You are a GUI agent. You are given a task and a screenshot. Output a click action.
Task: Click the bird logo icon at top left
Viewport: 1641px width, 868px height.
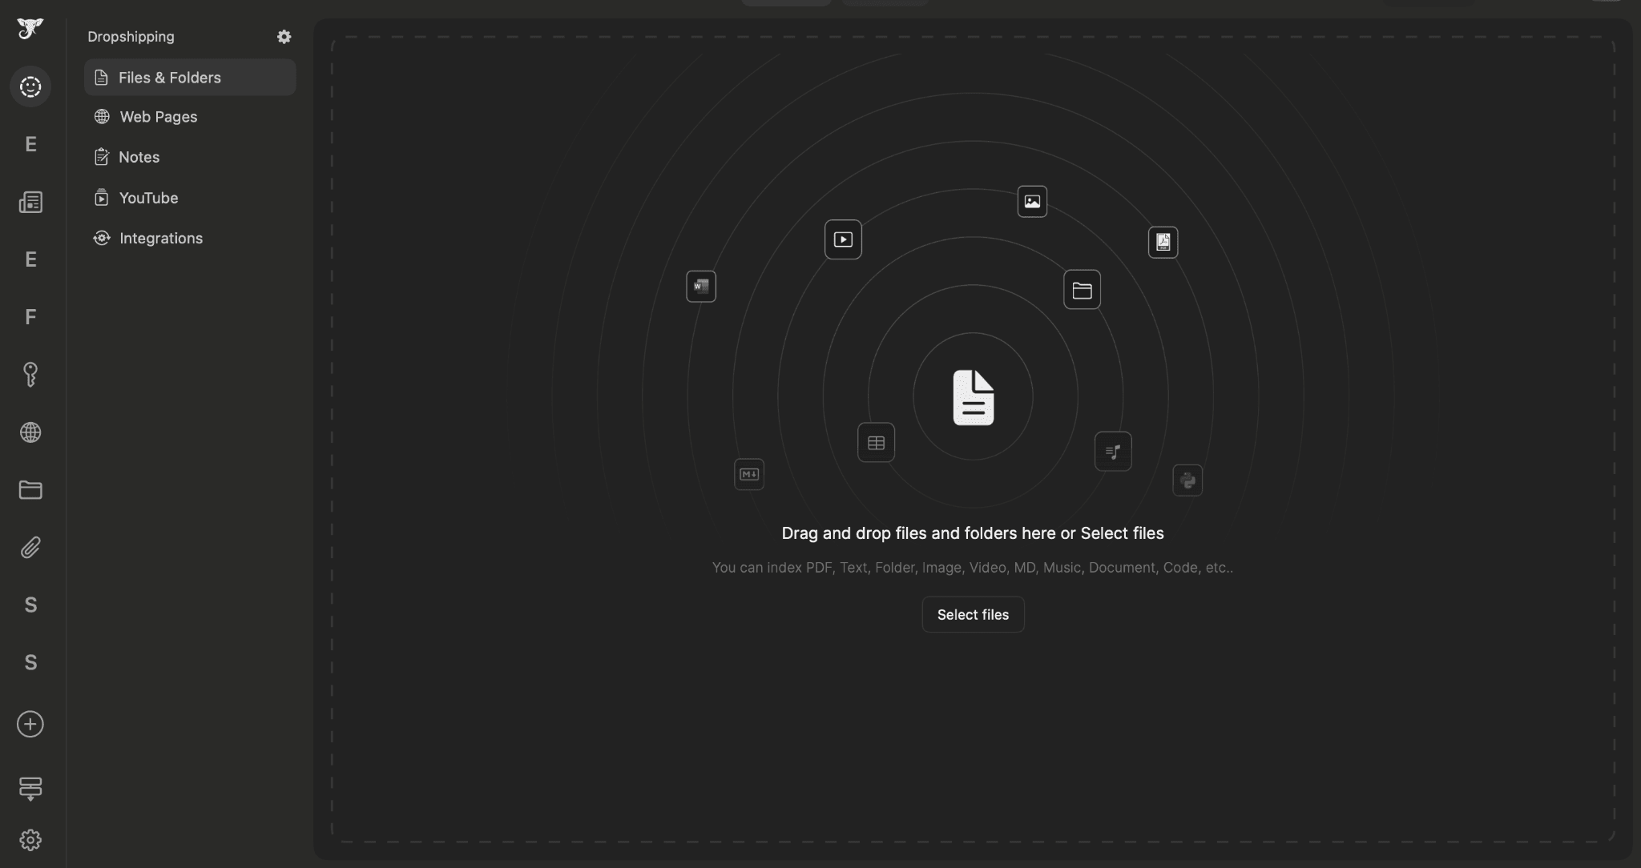point(30,29)
